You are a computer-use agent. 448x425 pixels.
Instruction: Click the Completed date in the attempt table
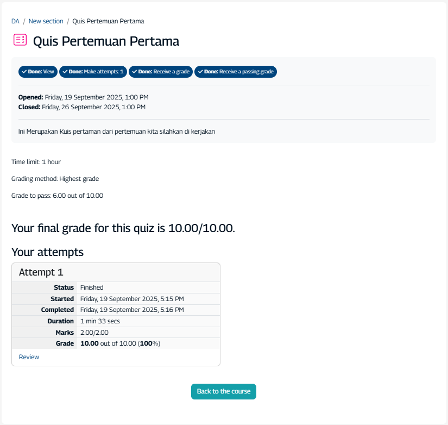132,310
